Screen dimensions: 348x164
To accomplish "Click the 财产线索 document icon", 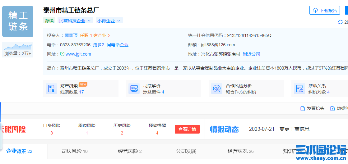I will (x=51, y=89).
